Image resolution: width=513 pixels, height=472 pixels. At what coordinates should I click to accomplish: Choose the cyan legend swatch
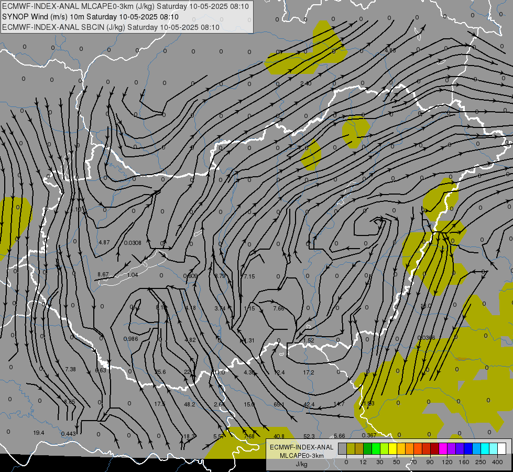point(485,449)
